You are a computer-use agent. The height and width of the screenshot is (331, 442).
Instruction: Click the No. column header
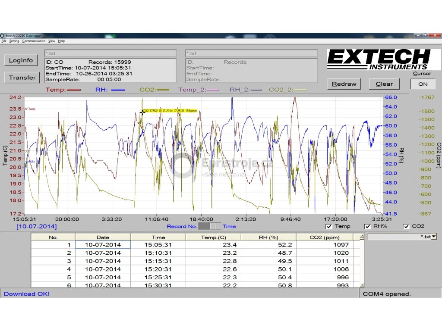[x=53, y=237]
